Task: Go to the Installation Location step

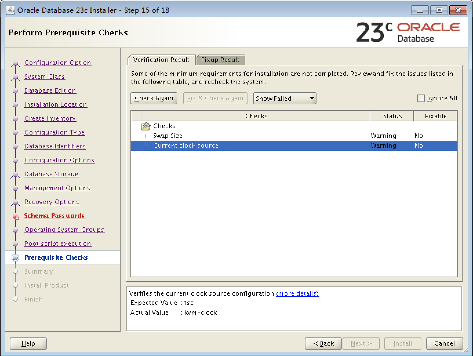Action: [56, 105]
